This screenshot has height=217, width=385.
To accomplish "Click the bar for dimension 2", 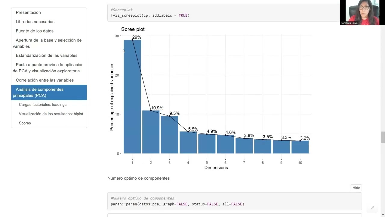I will click(151, 132).
